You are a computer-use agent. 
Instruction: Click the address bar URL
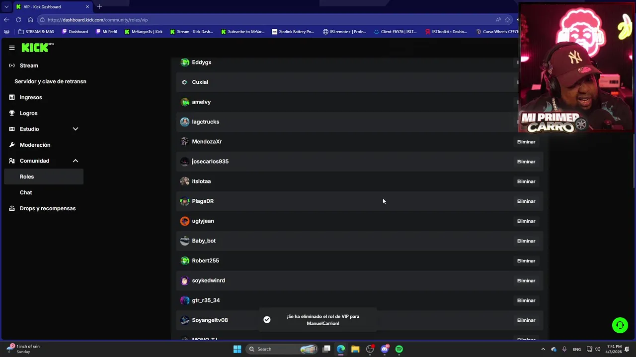[x=97, y=20]
